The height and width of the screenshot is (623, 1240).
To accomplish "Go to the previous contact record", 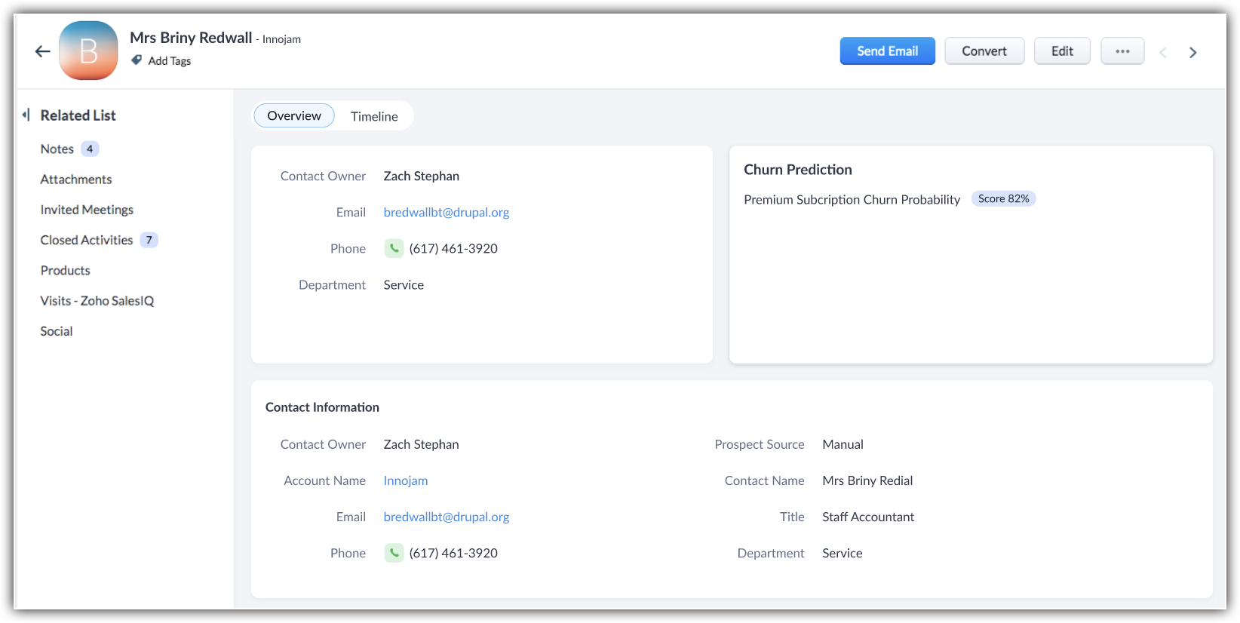I will (x=1162, y=52).
